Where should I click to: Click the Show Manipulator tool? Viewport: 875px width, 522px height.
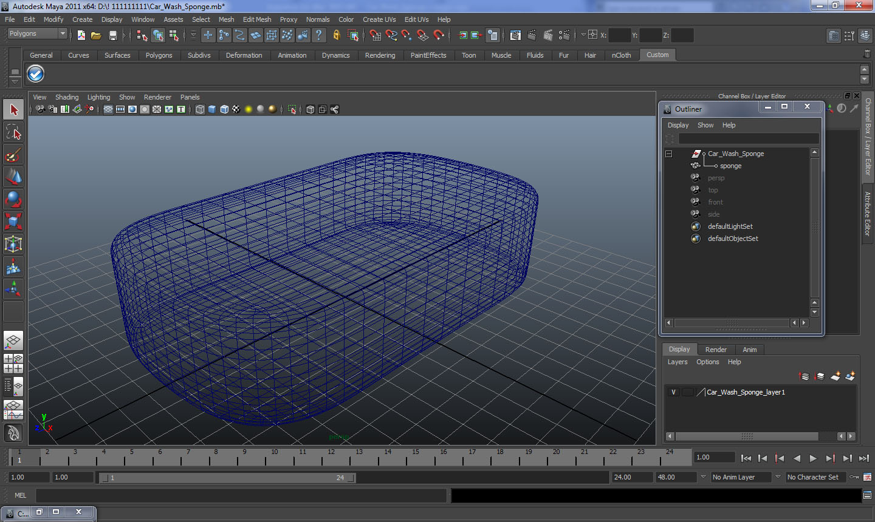(x=13, y=289)
